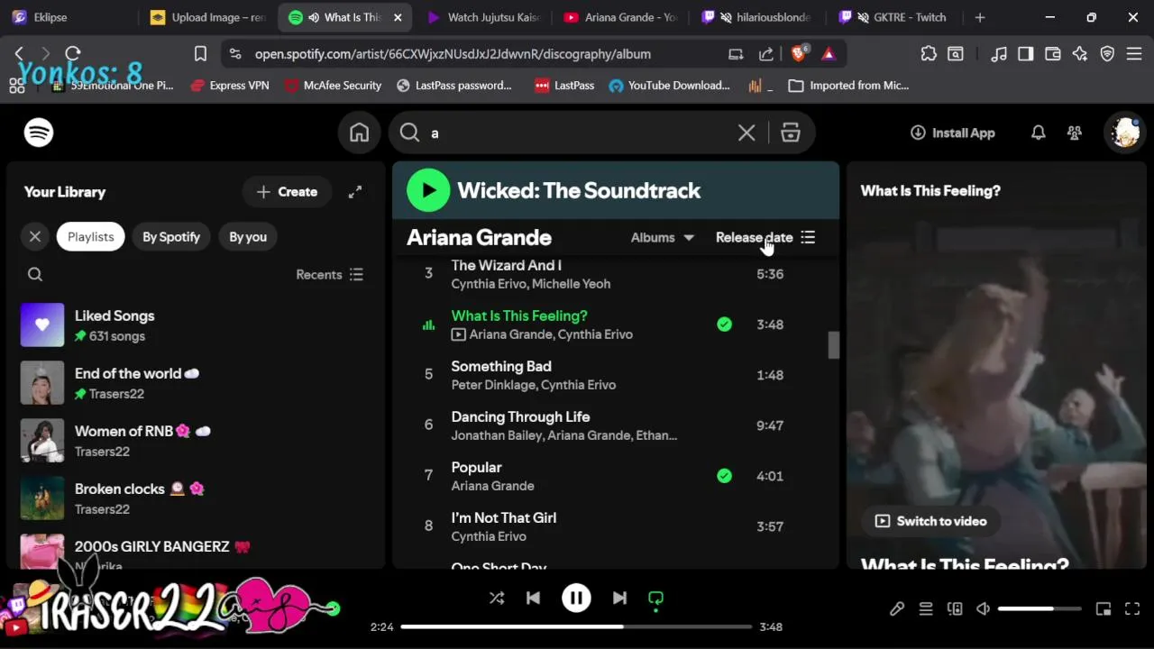This screenshot has height=649, width=1154.
Task: Open artist link Jonathan Bailey
Action: pyautogui.click(x=497, y=435)
